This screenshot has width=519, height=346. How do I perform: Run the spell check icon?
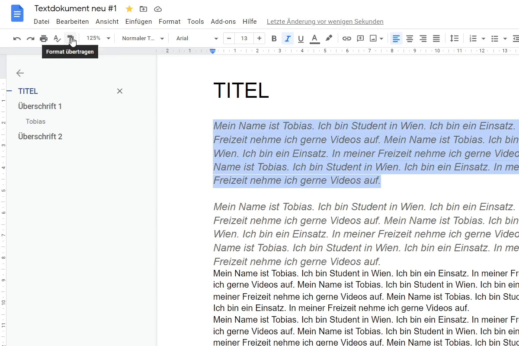point(57,38)
